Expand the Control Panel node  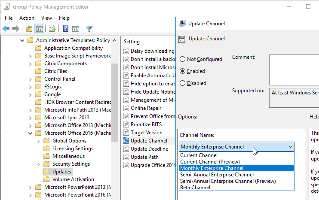click(x=31, y=79)
